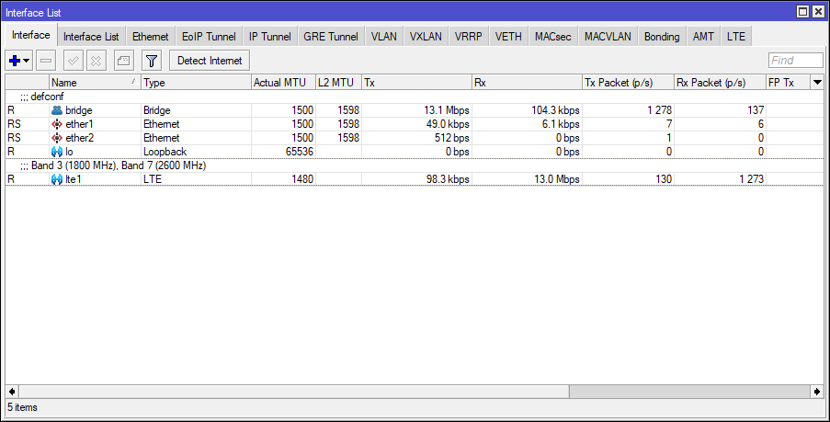Click the 1 278 Tx packet value
830x422 pixels.
(660, 110)
